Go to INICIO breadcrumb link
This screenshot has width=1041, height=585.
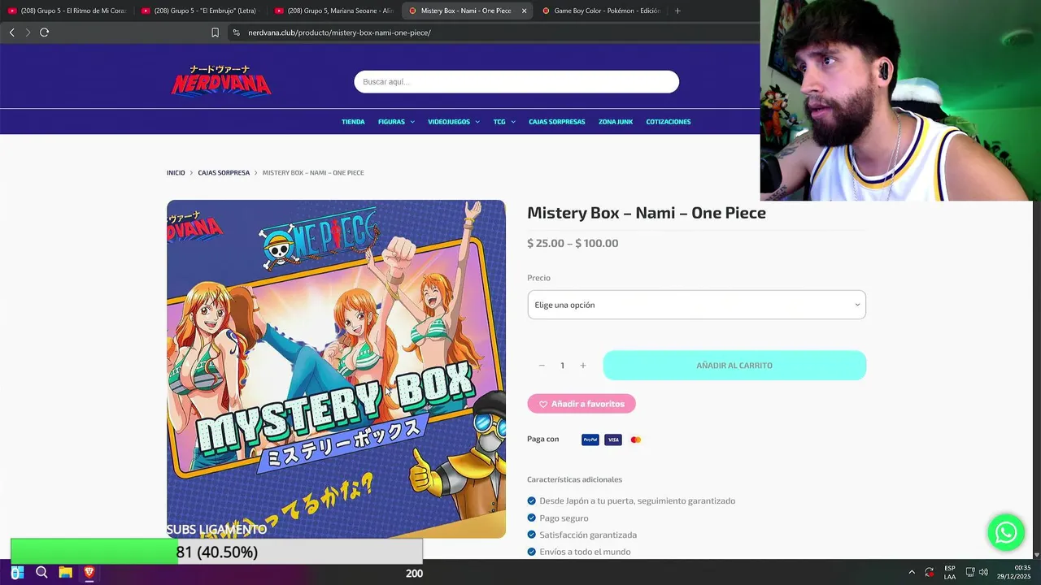[176, 173]
